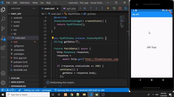Expand the test folder

[x=12, y=42]
